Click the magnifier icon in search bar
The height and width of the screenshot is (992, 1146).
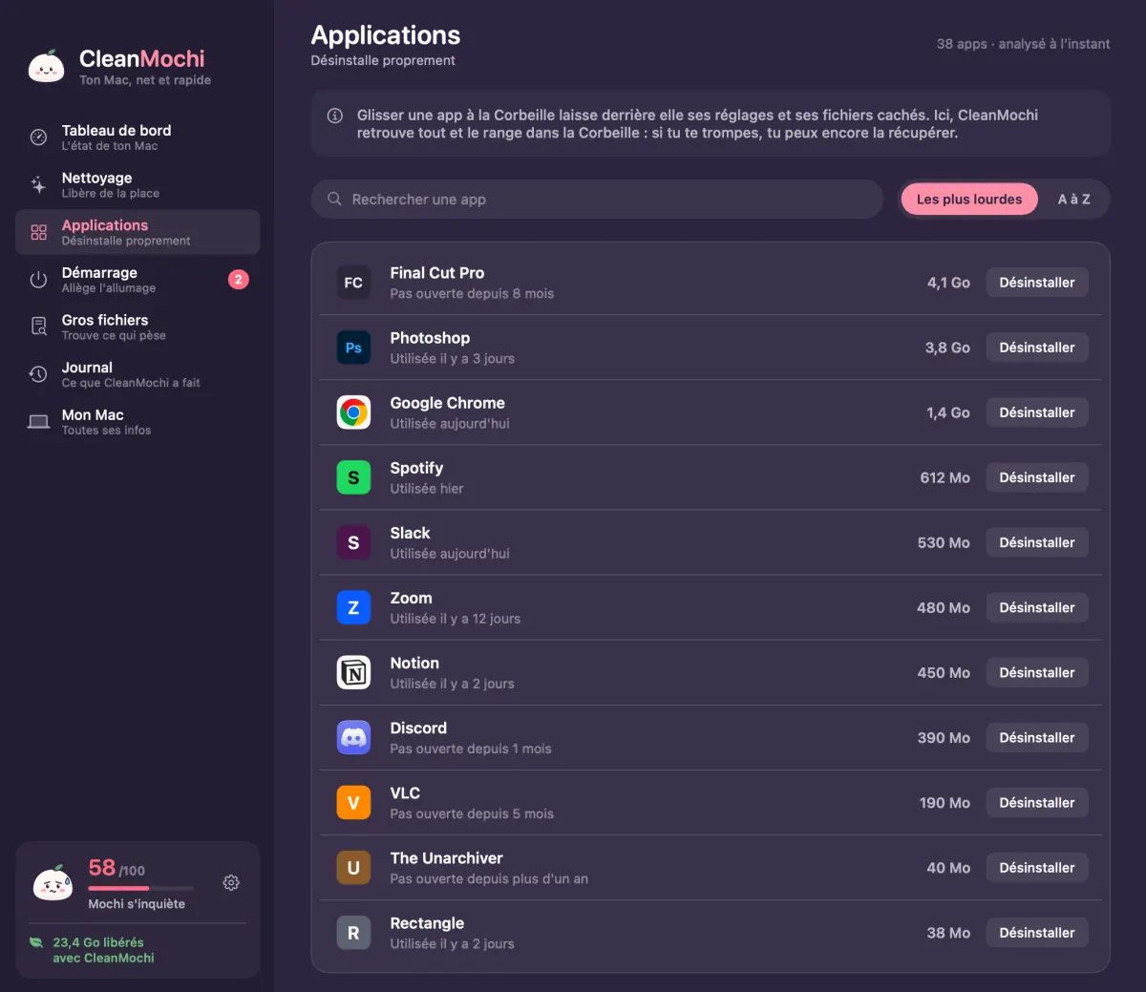334,199
